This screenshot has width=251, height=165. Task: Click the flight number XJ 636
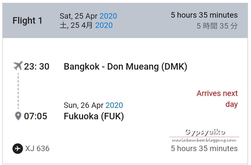37,149
